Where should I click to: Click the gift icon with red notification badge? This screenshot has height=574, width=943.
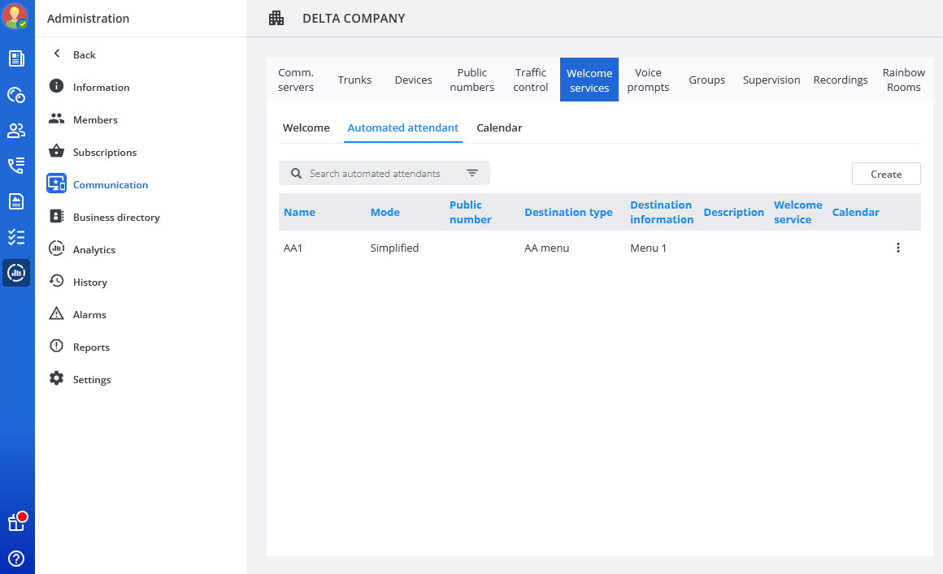coord(16,522)
